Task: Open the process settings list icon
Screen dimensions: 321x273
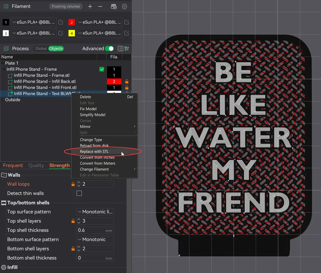Action: tap(120, 48)
